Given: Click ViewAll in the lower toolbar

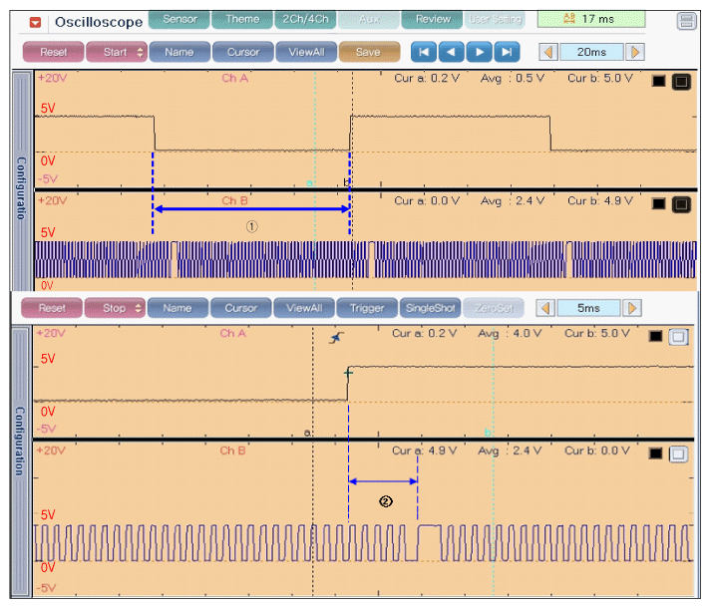Looking at the screenshot, I should (304, 308).
